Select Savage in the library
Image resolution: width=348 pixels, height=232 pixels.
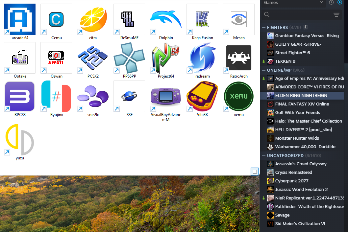point(302,215)
